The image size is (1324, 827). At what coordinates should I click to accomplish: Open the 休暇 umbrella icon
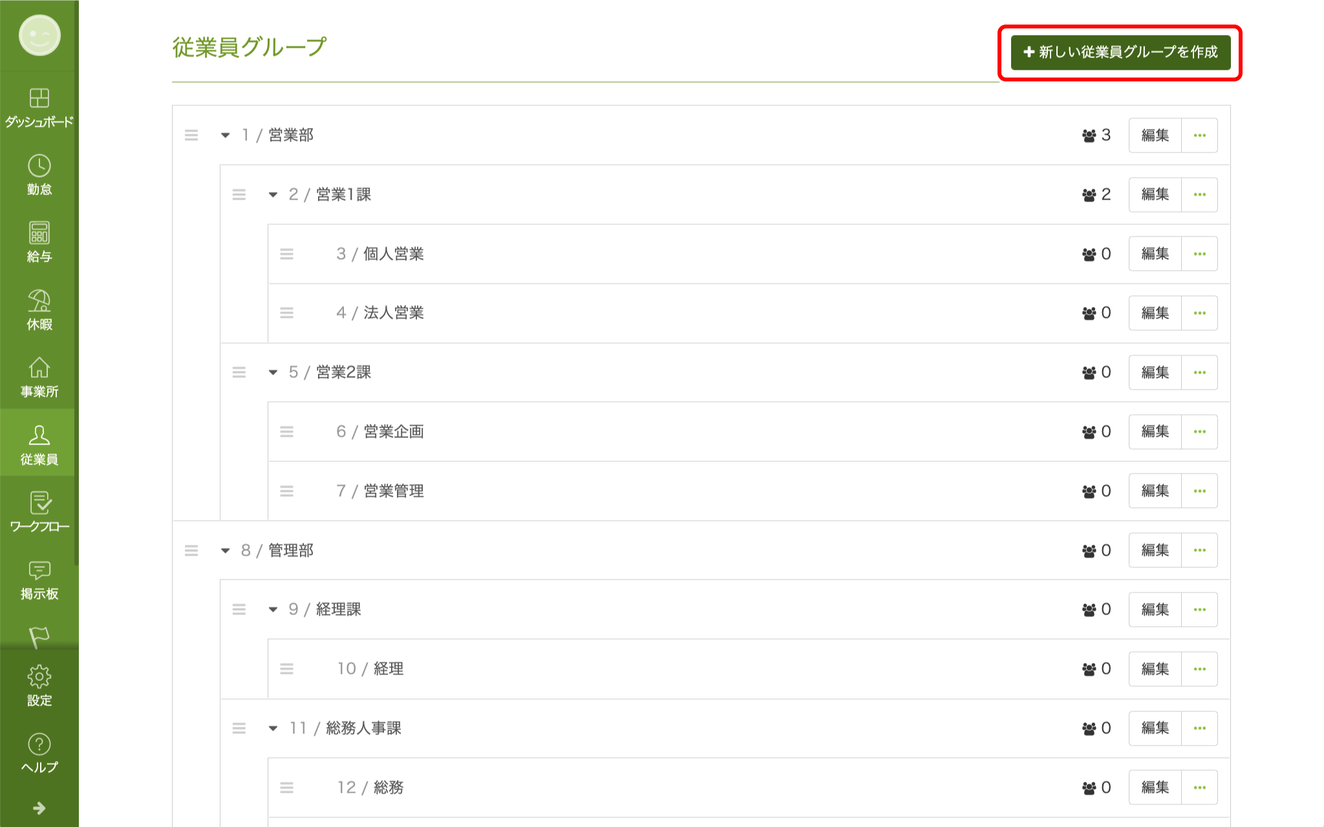click(x=39, y=300)
